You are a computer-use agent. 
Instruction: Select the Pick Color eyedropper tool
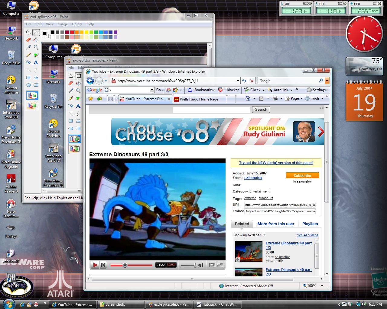pyautogui.click(x=28, y=47)
